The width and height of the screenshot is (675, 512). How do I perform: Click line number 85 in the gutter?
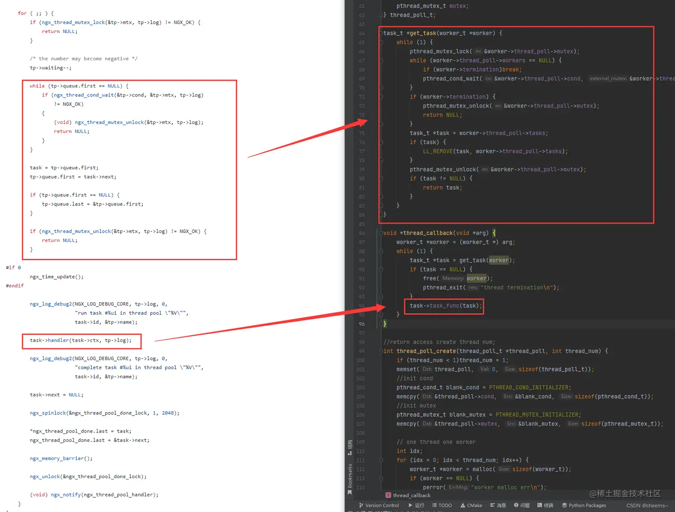tap(362, 224)
